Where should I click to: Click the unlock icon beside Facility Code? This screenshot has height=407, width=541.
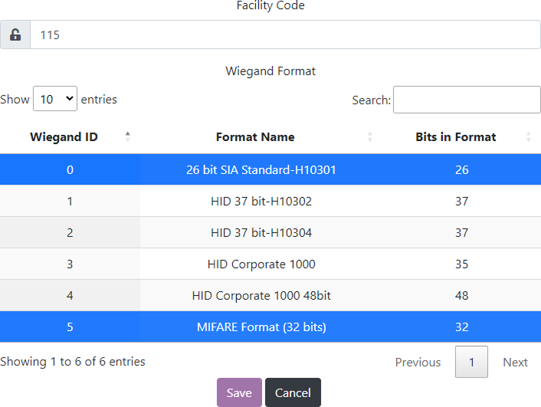pyautogui.click(x=15, y=34)
